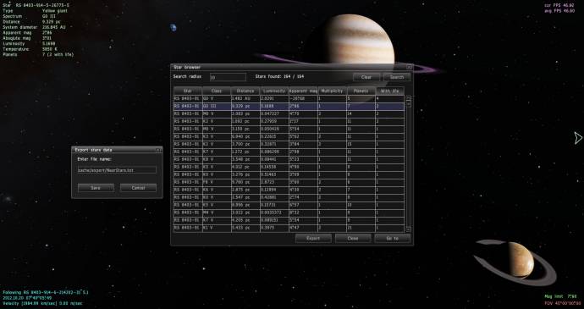This screenshot has width=584, height=309.
Task: Close the Export stars data dialog
Action: [x=158, y=150]
